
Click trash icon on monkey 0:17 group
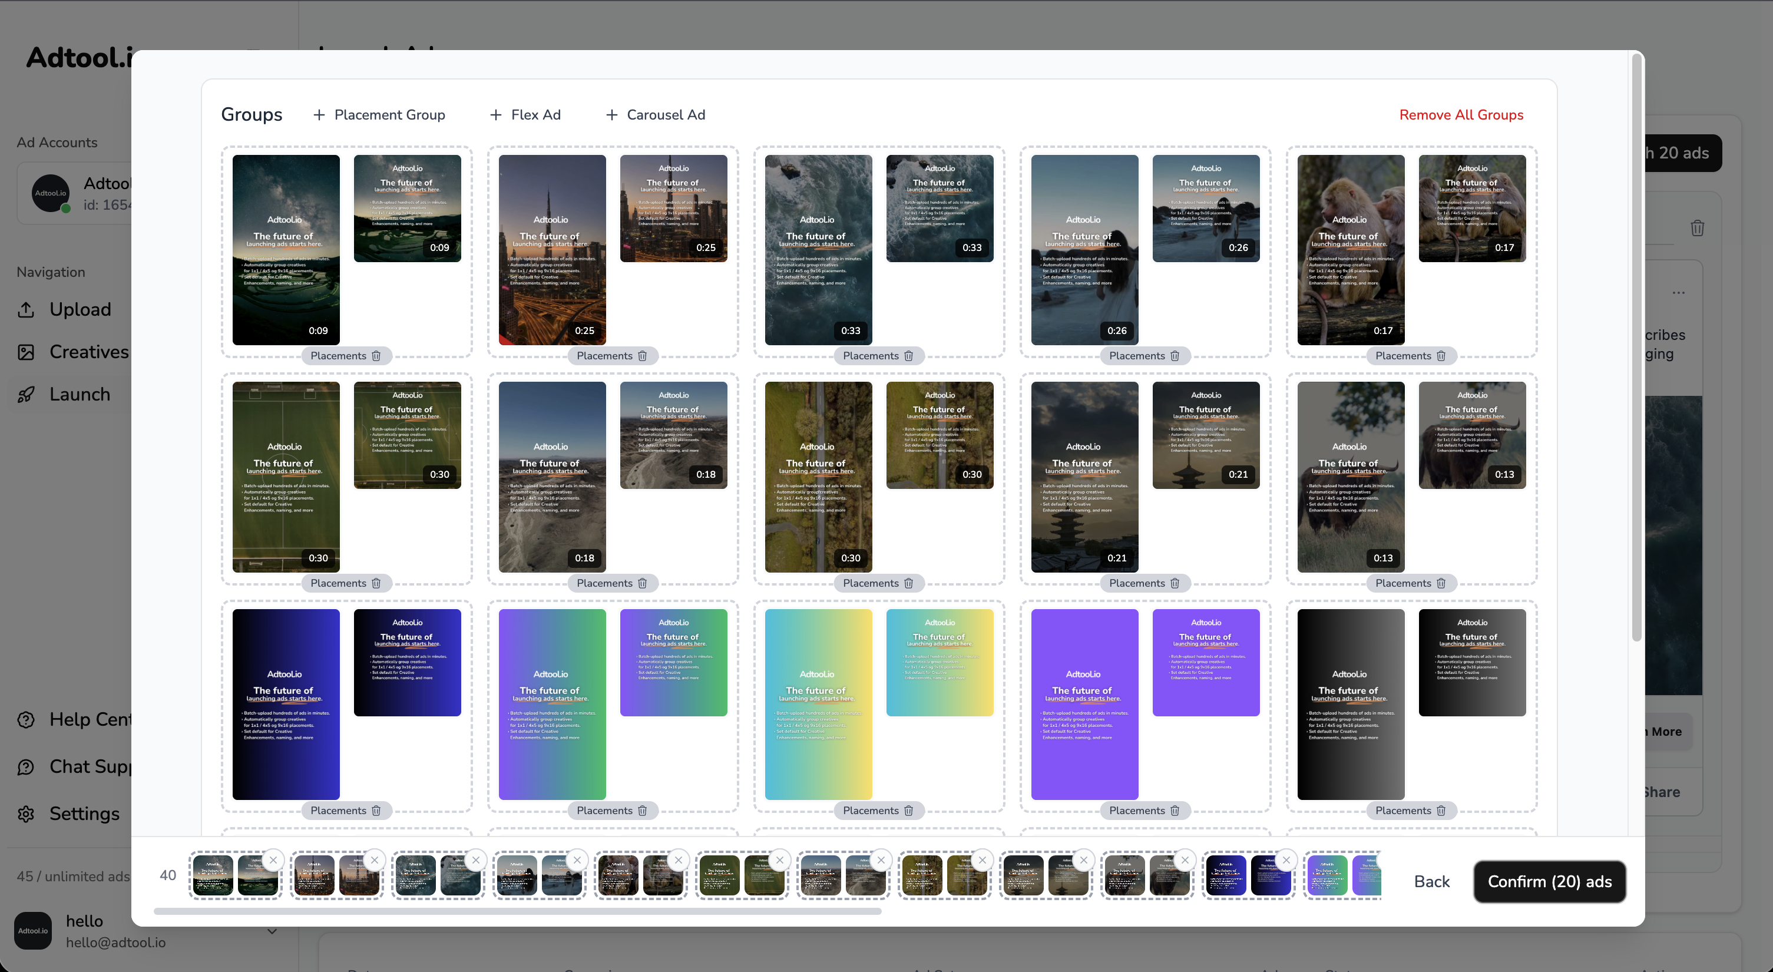coord(1441,356)
